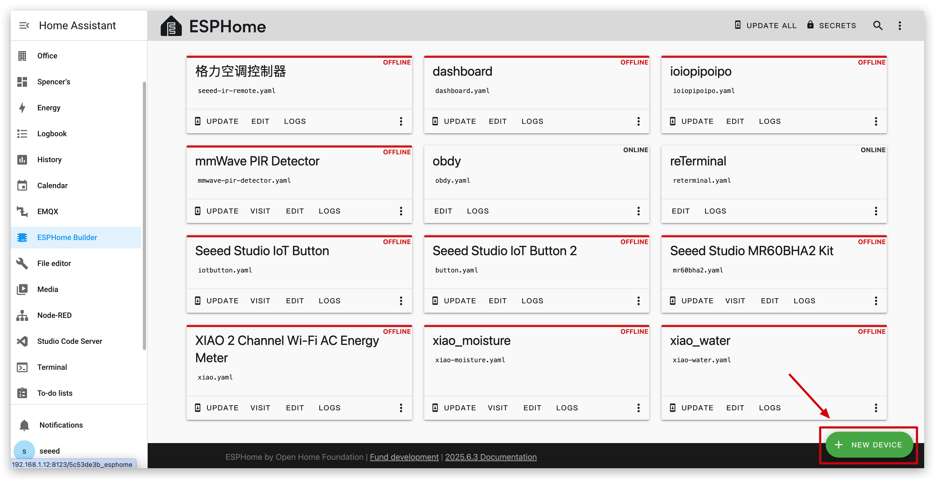This screenshot has width=935, height=479.
Task: Open the Logbook list icon
Action: click(x=22, y=134)
